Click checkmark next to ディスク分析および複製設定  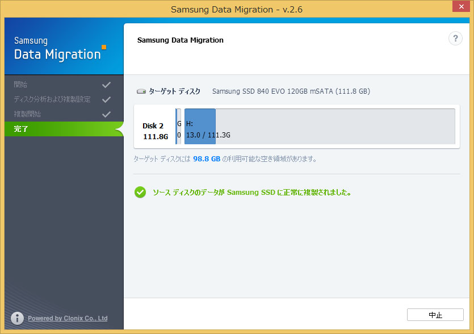[106, 99]
